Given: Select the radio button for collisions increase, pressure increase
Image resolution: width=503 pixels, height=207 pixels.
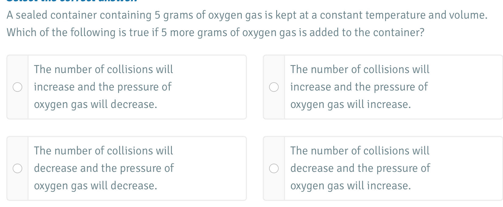Looking at the screenshot, I should point(274,87).
